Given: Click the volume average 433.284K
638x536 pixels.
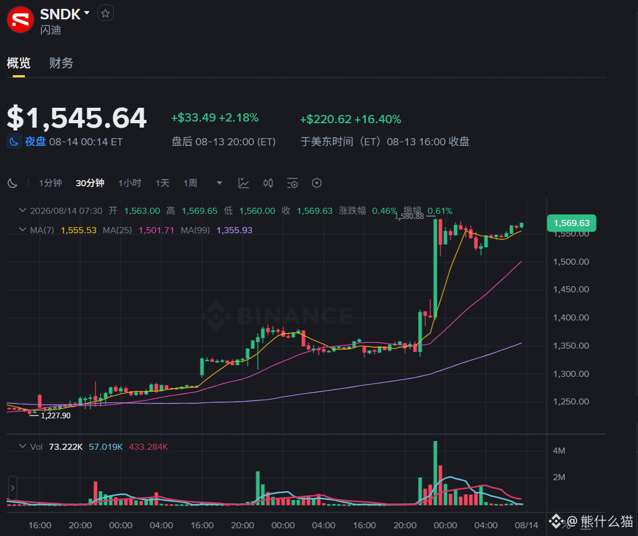Looking at the screenshot, I should (x=148, y=446).
